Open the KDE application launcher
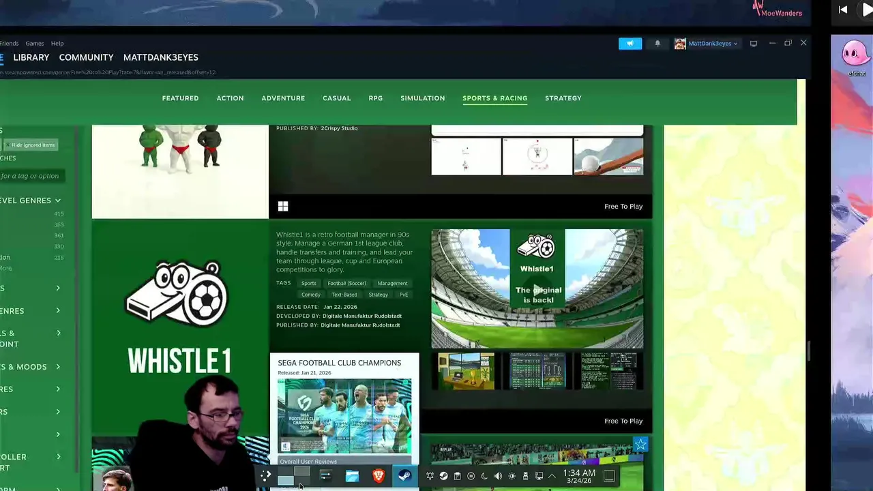 click(x=266, y=475)
